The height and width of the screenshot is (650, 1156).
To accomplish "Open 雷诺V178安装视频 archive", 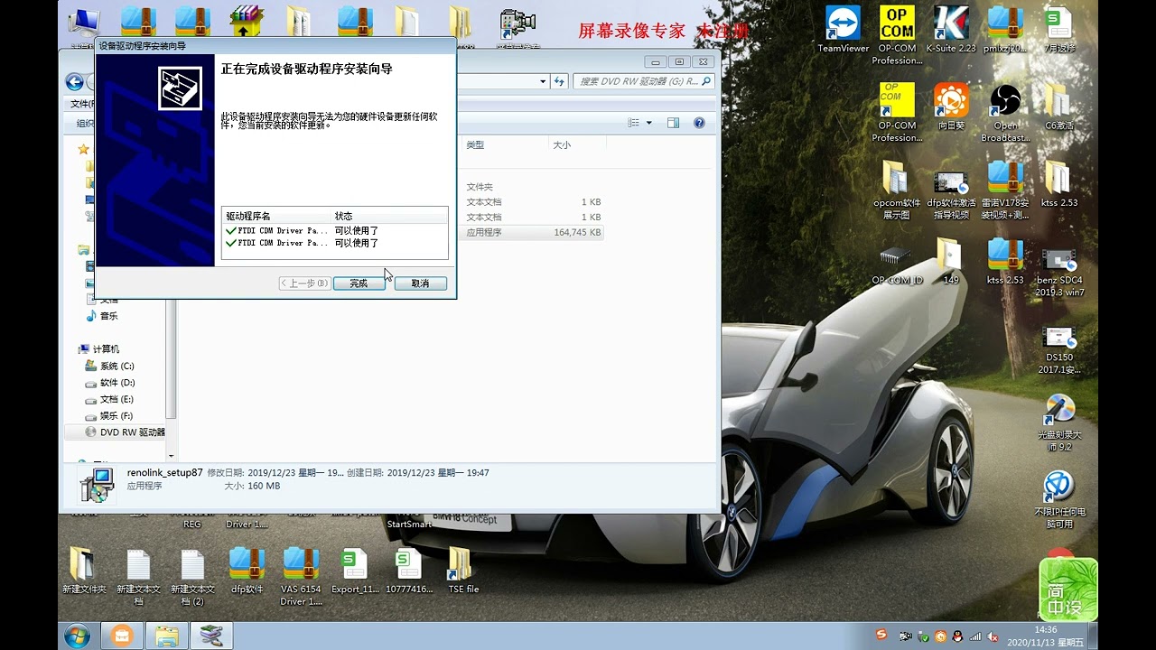I will 1005,190.
